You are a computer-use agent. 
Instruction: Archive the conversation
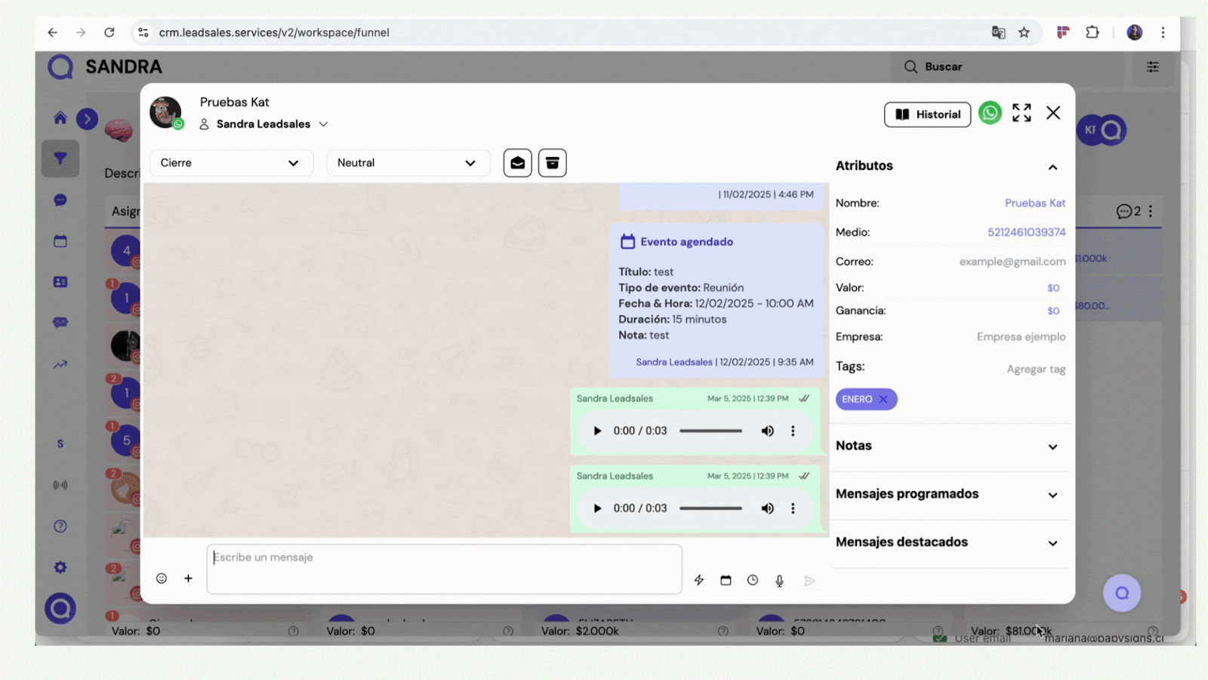pyautogui.click(x=552, y=163)
